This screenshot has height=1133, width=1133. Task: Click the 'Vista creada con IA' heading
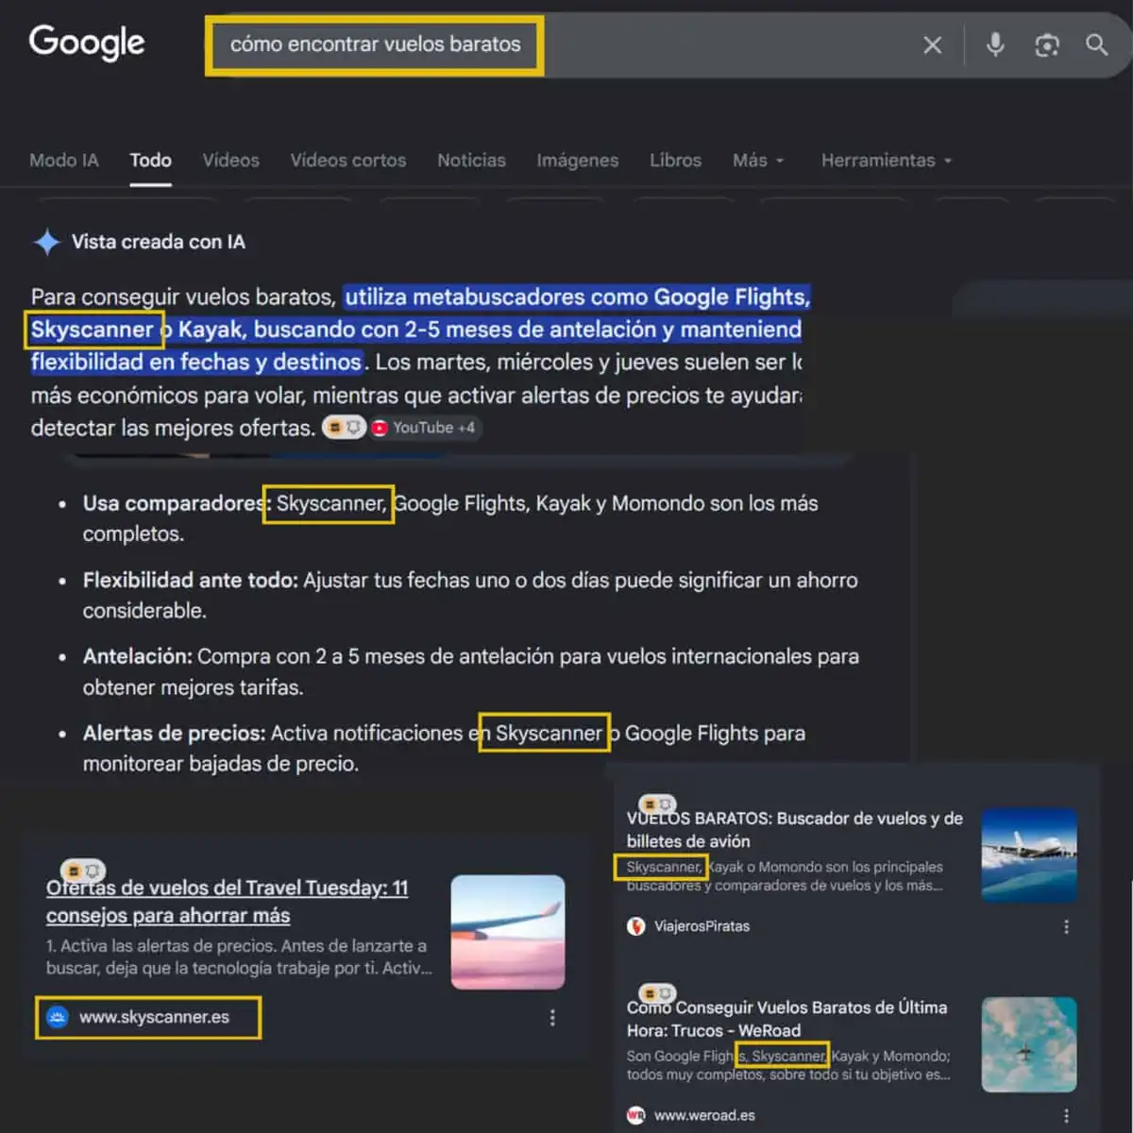pos(159,242)
